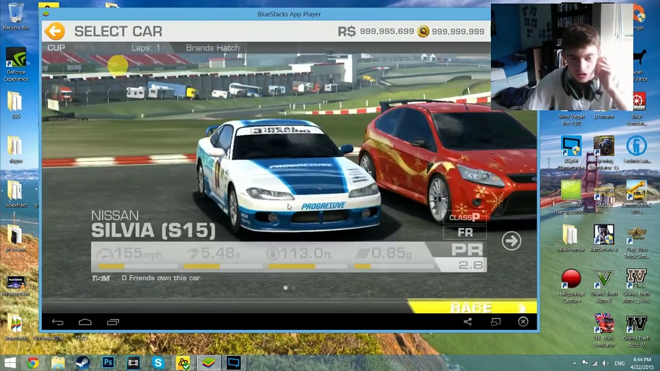Screen dimensions: 660x371
Task: Open Steam from the taskbar
Action: click(x=82, y=363)
